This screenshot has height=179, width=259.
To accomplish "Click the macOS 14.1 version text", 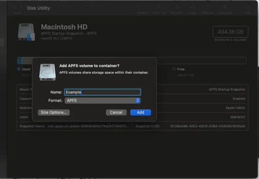I will point(56,38).
